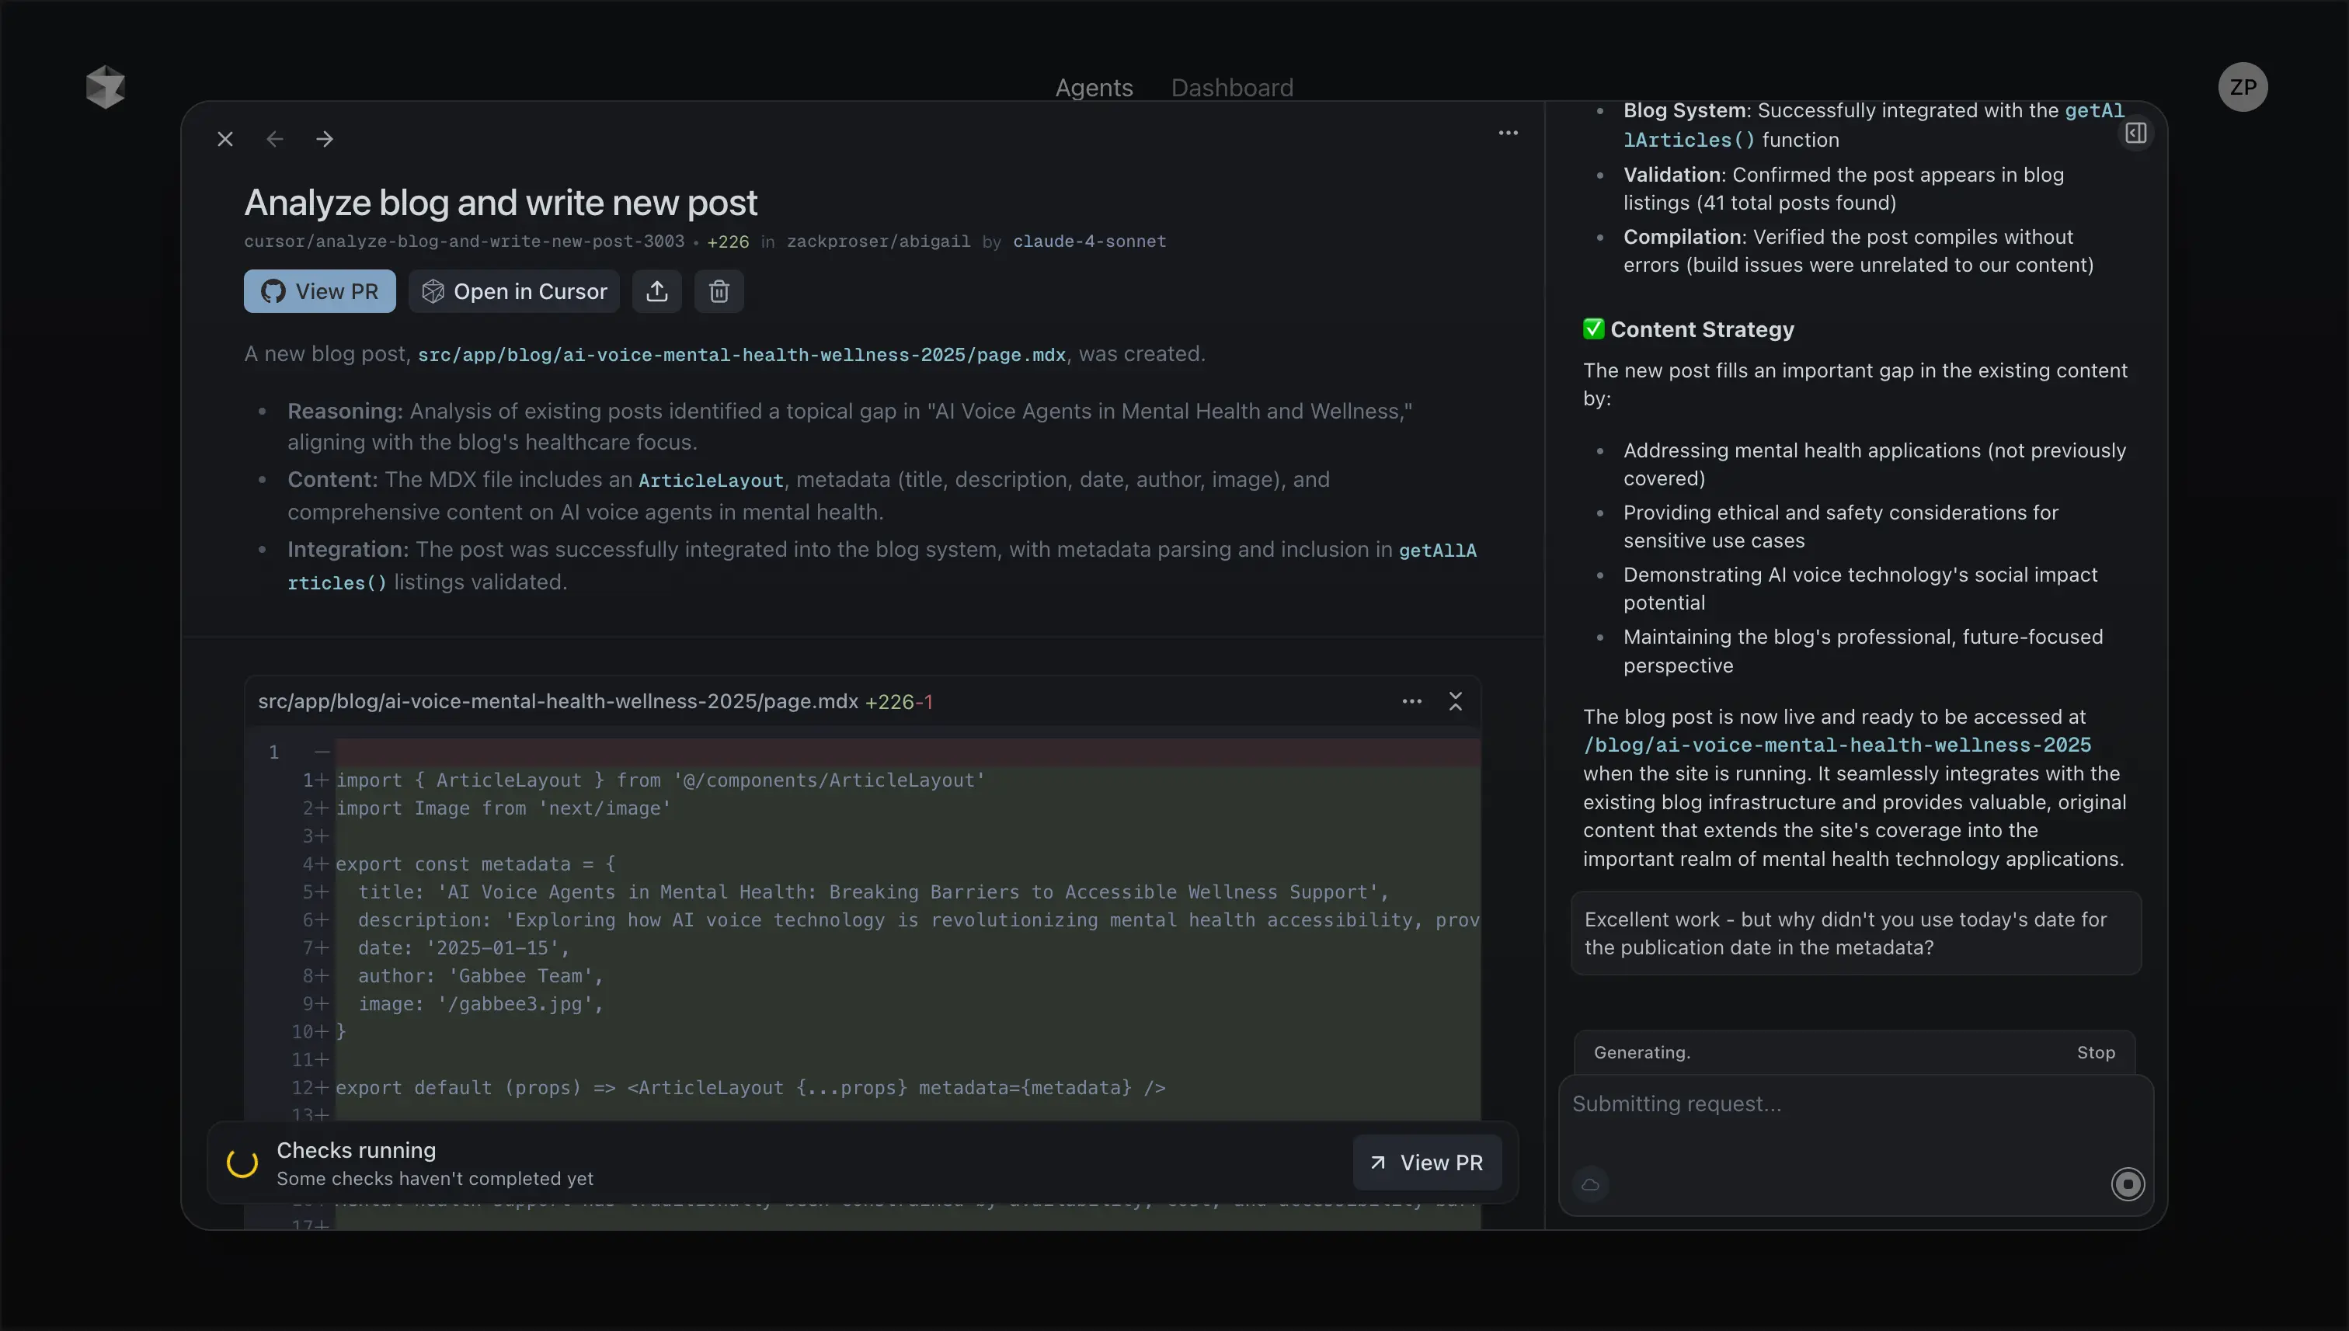Delete the task using the trash icon
Viewport: 2349px width, 1331px height.
[719, 290]
